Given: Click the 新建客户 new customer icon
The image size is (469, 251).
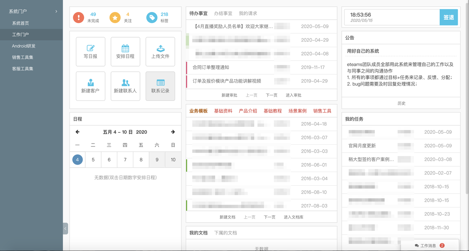Looking at the screenshot, I should 91,86.
